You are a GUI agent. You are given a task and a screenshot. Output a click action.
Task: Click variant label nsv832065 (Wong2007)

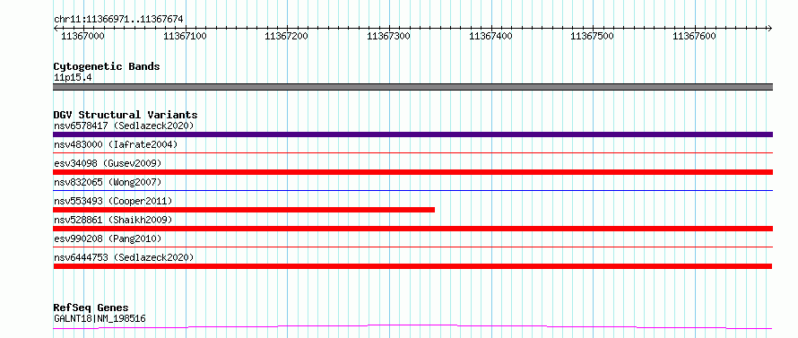pyautogui.click(x=108, y=182)
